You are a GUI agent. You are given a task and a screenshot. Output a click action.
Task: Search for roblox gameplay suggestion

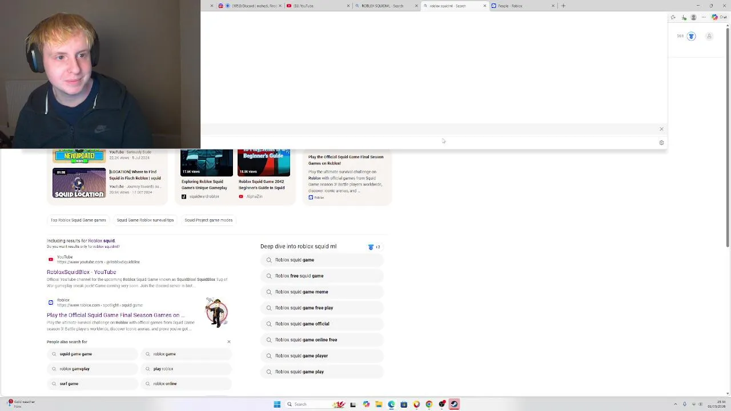(93, 369)
